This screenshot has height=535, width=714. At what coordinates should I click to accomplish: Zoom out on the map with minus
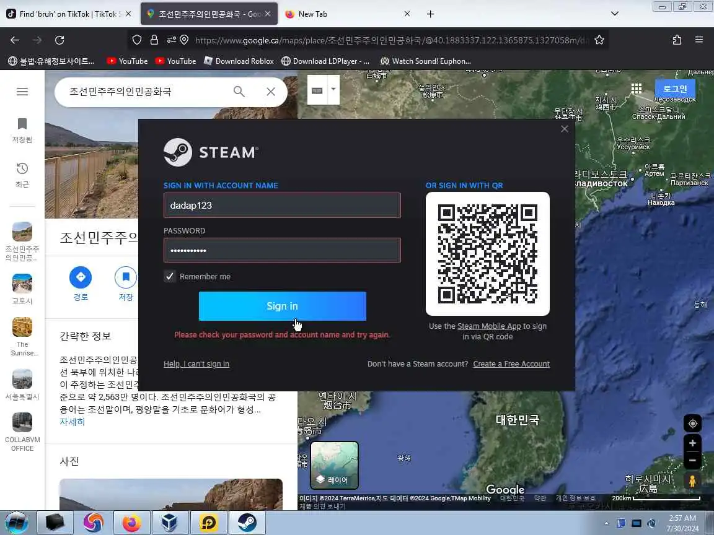click(692, 461)
